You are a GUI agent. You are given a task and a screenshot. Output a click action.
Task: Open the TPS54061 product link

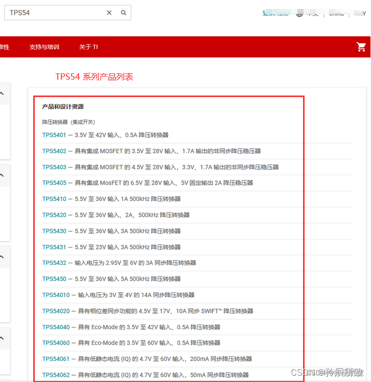point(56,359)
